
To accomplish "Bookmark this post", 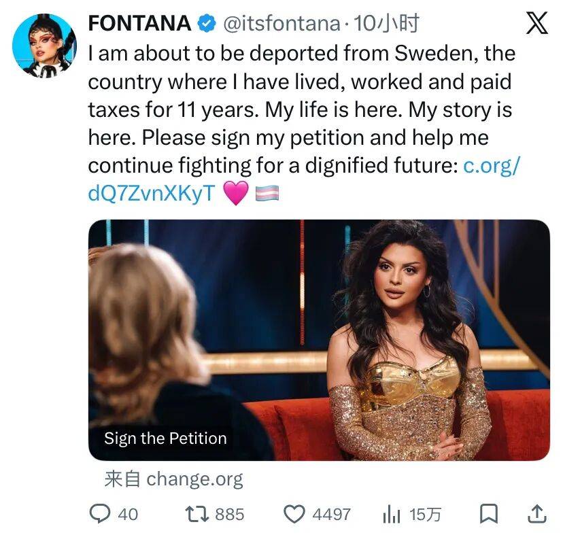I will (489, 515).
